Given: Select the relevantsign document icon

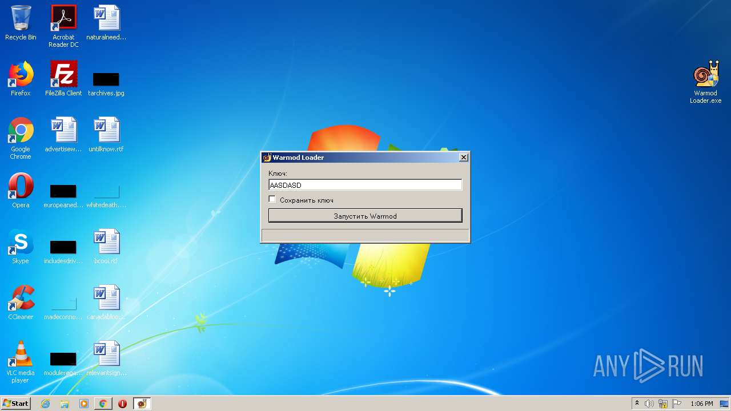Looking at the screenshot, I should click(x=106, y=358).
